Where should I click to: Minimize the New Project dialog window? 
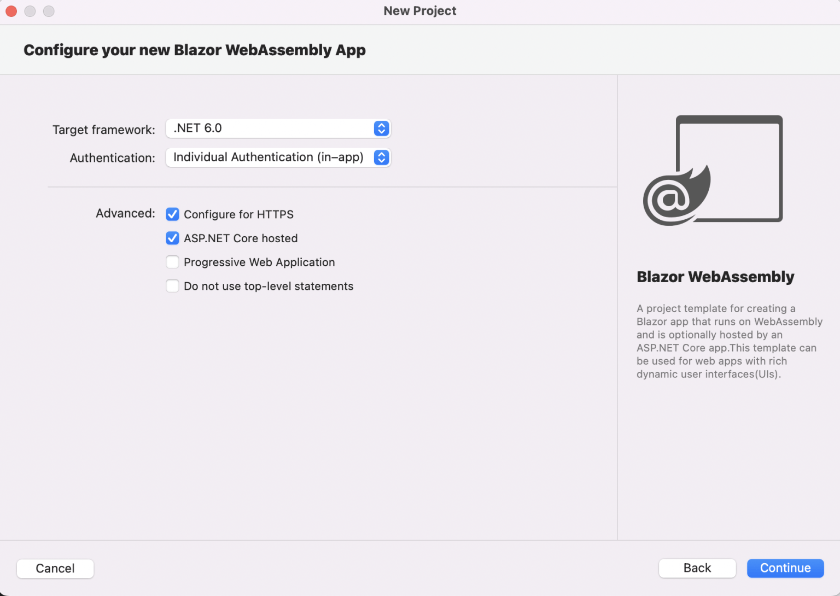(x=30, y=11)
